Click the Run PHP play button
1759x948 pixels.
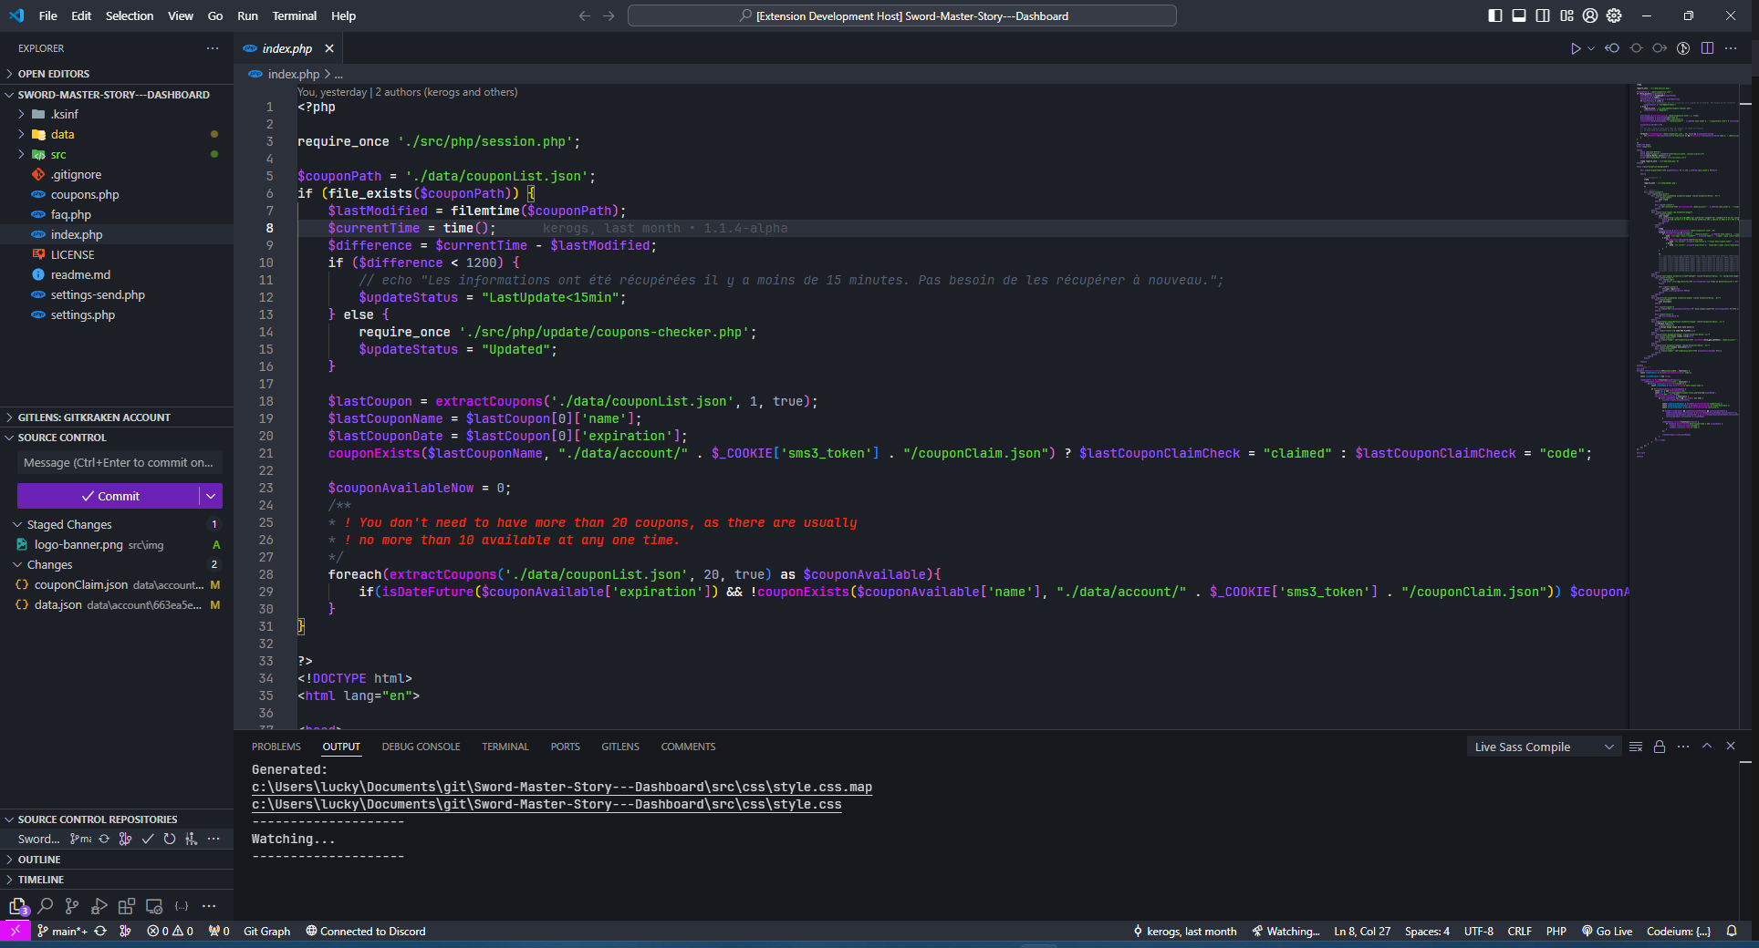(x=1576, y=48)
